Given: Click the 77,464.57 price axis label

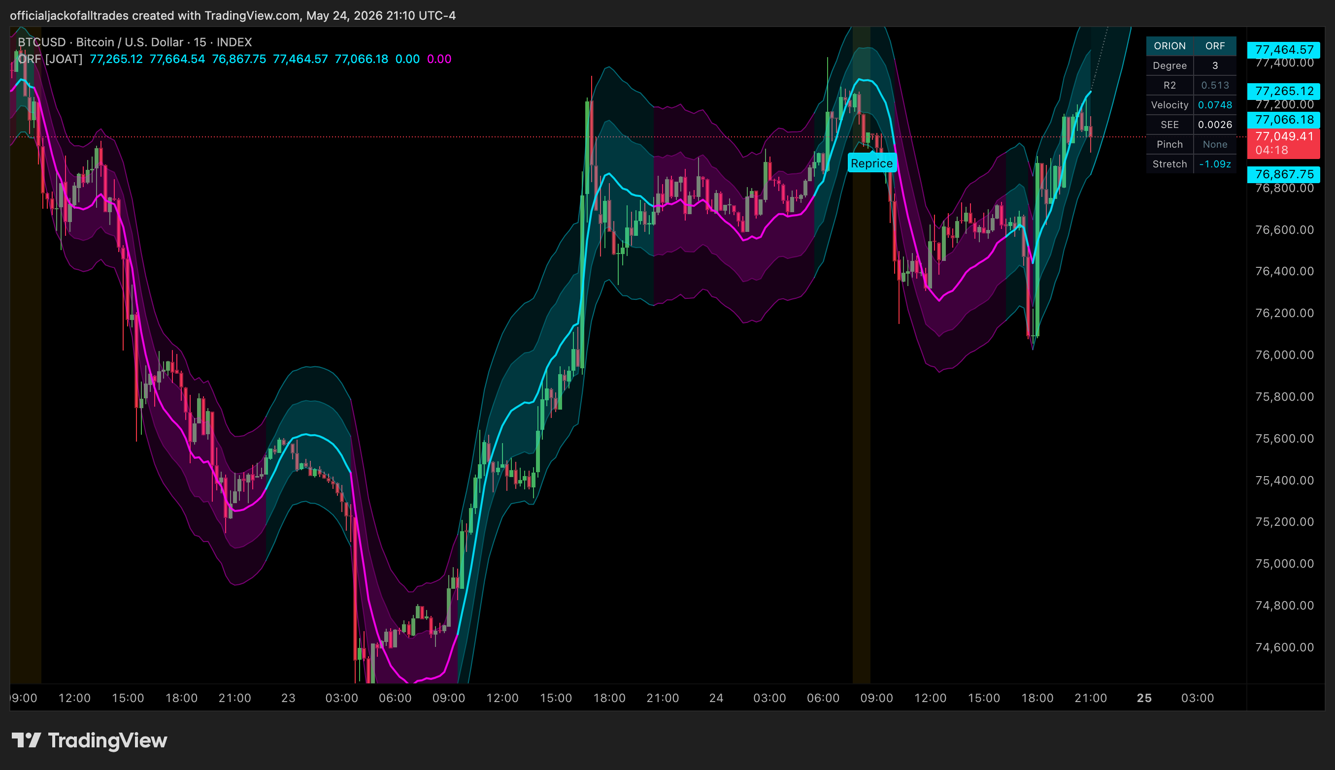Looking at the screenshot, I should [x=1284, y=50].
